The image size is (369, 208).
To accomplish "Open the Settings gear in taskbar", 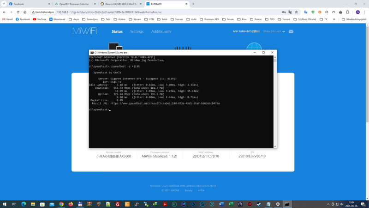I will click(278, 204).
